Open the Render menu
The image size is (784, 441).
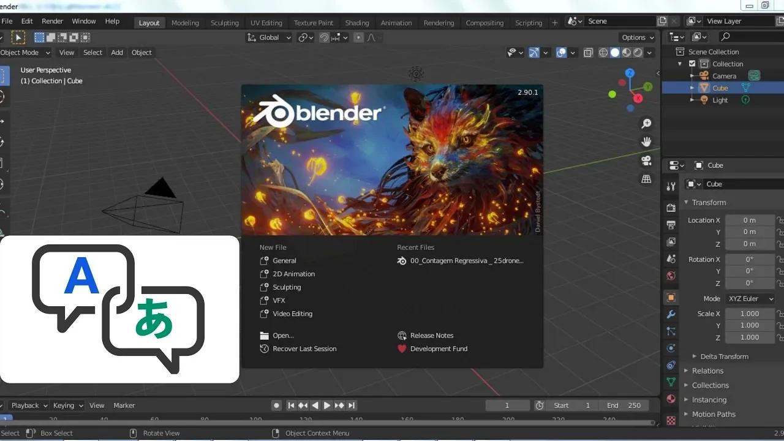tap(52, 21)
